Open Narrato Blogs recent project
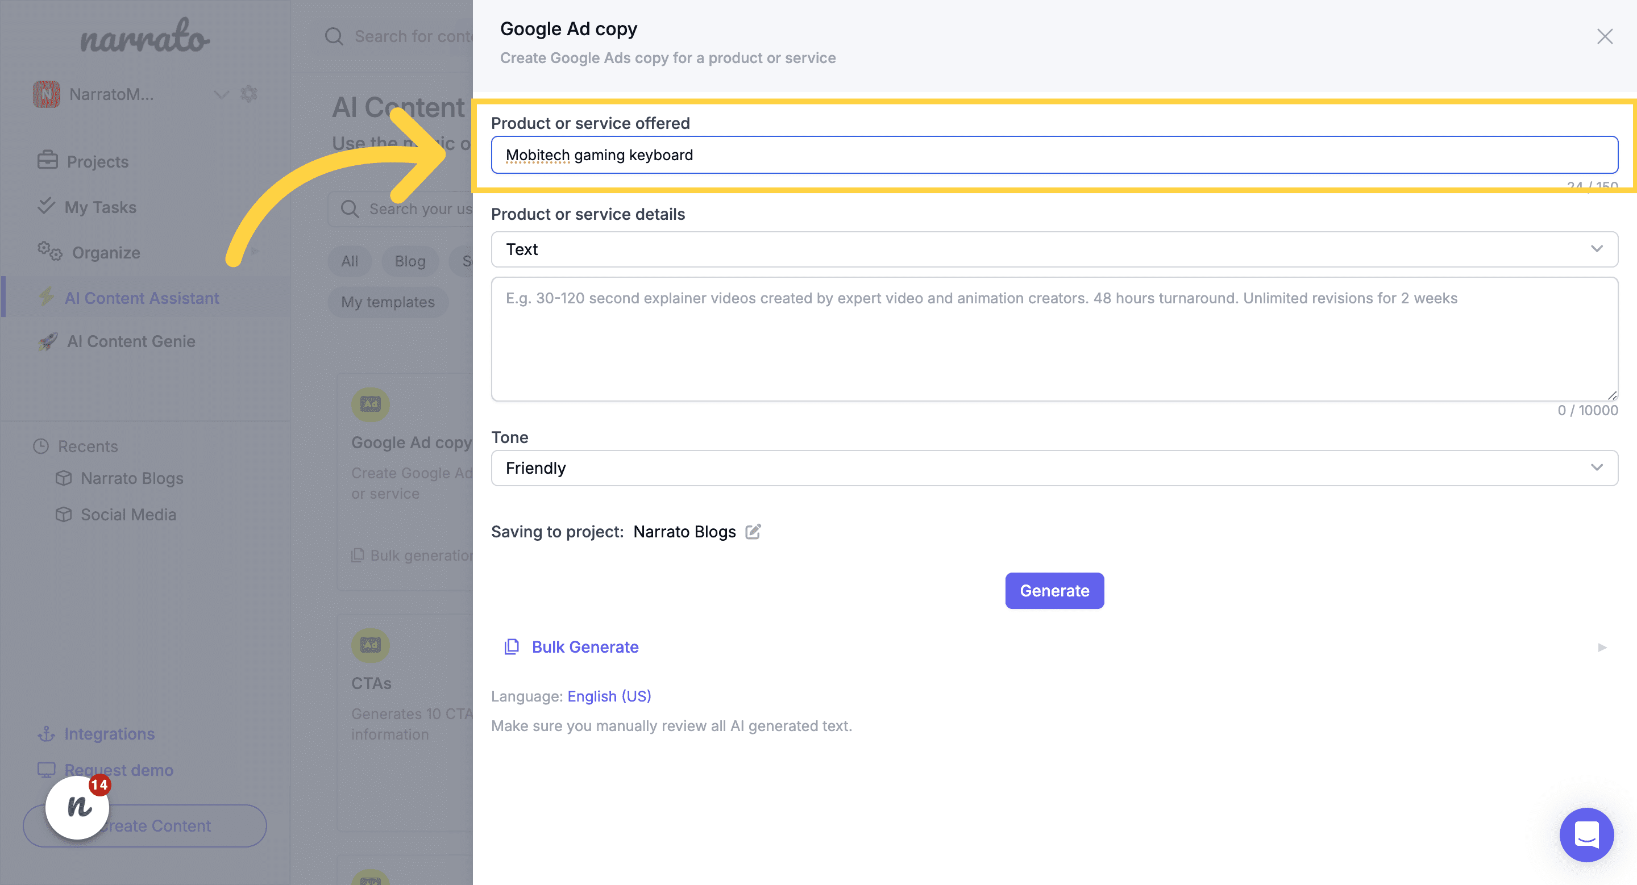Viewport: 1637px width, 885px height. 131,478
